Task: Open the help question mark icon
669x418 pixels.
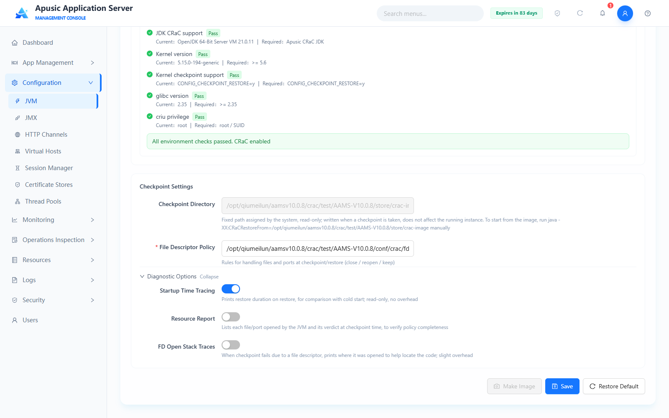Action: (x=648, y=13)
